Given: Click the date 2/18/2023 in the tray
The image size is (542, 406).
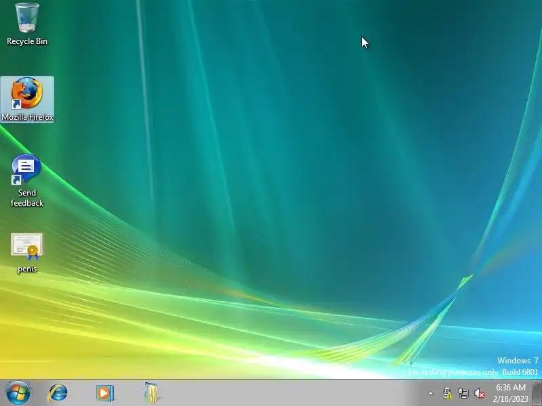Looking at the screenshot, I should pyautogui.click(x=511, y=399).
